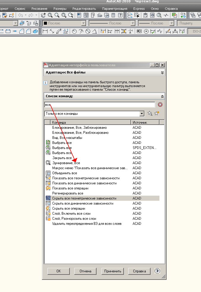
Task: Select 'Объединить все' command row
Action: click(102, 173)
